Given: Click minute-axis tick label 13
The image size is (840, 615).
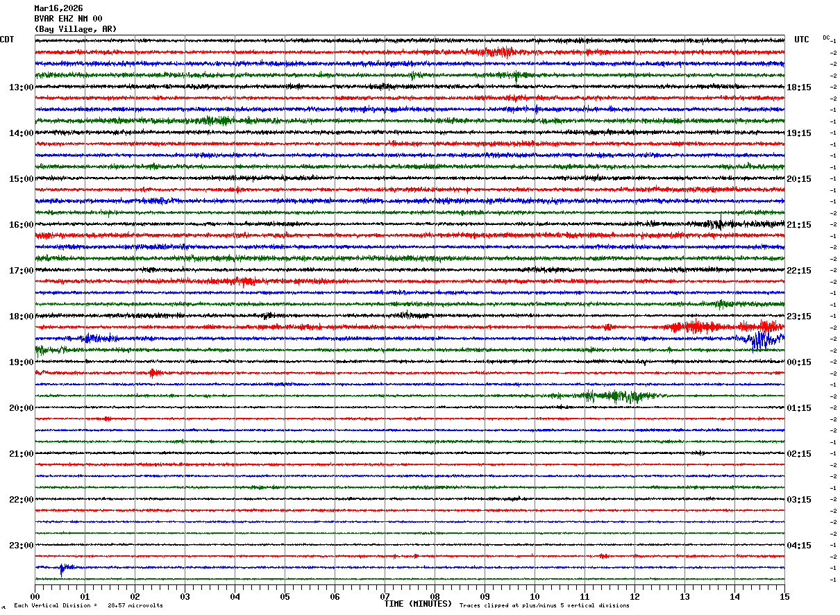Looking at the screenshot, I should [684, 596].
